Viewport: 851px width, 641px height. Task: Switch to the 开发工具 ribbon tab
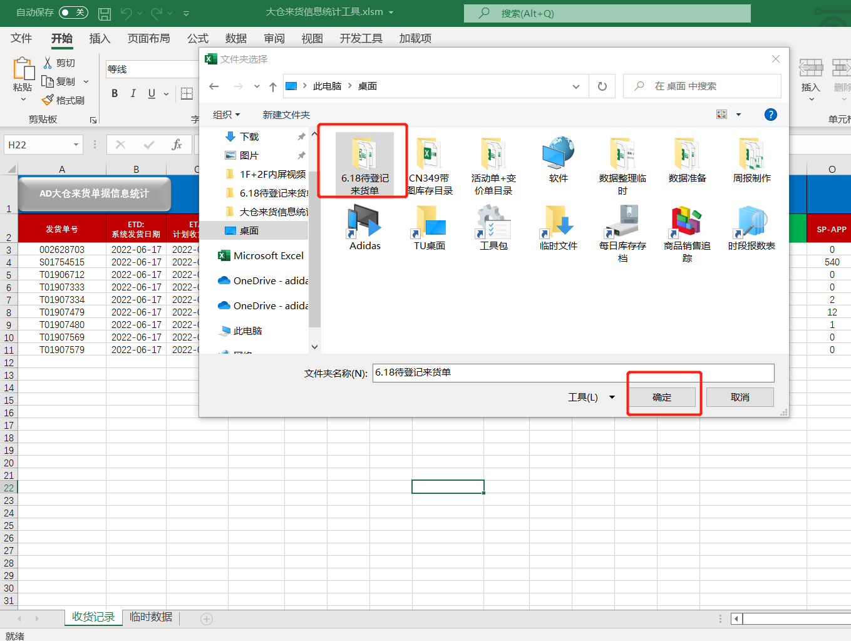(x=361, y=38)
